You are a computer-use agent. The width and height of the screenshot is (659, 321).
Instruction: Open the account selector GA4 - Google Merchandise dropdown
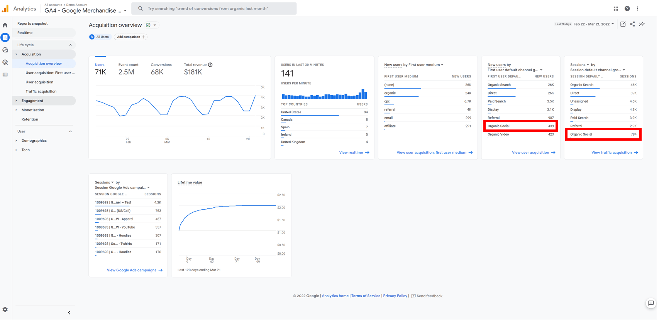click(x=85, y=10)
